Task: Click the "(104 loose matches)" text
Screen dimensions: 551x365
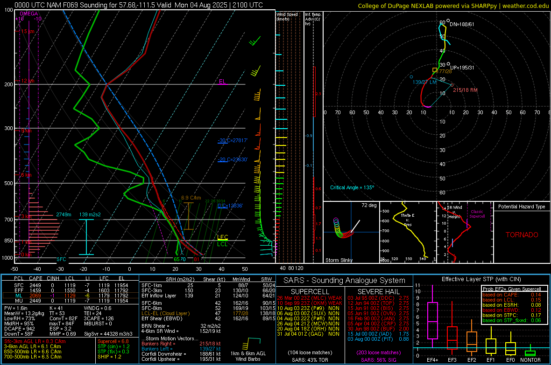Action: 310,353
